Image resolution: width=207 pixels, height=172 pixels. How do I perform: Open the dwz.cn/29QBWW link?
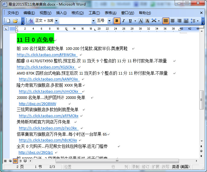(37, 104)
